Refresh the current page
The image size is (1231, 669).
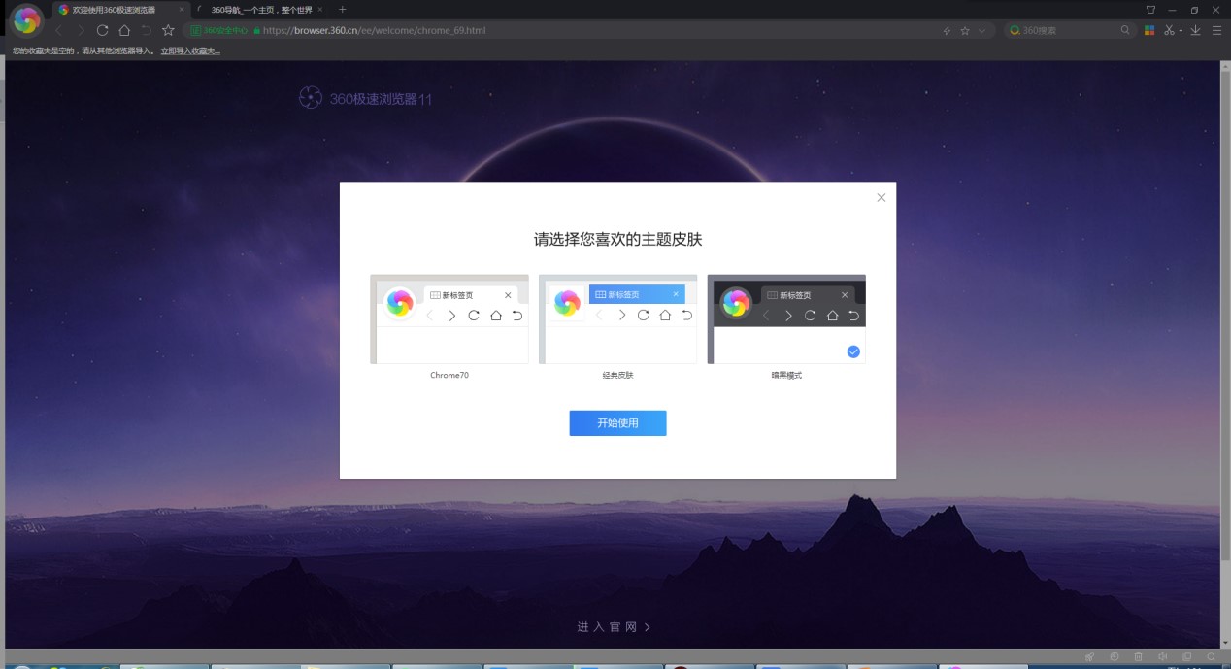103,30
